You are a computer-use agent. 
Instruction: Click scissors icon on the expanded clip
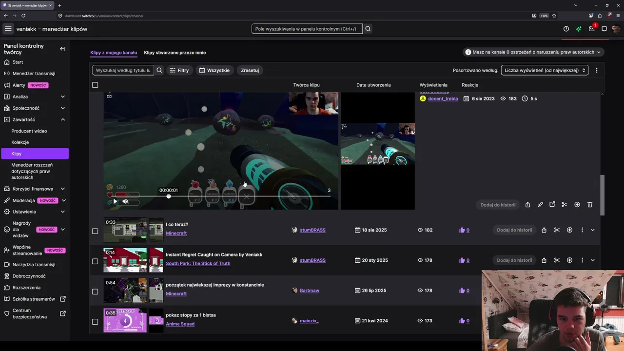[x=565, y=205]
